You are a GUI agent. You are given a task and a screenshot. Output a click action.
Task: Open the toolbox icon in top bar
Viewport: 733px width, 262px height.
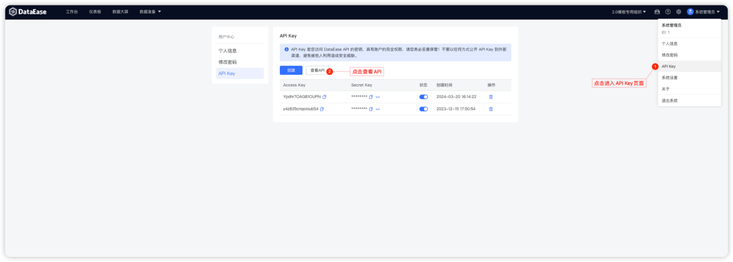pyautogui.click(x=657, y=12)
